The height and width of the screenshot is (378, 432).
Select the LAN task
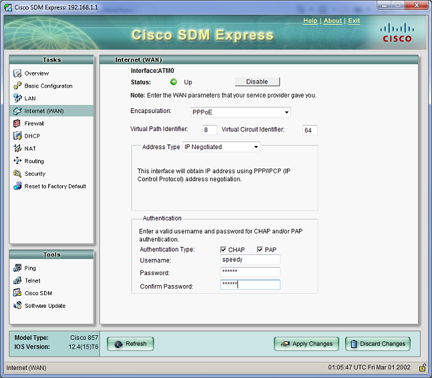(30, 98)
